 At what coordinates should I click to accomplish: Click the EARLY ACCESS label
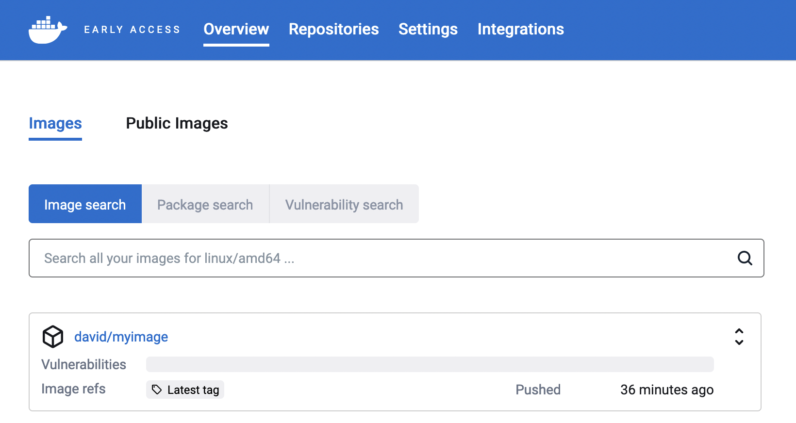[132, 30]
